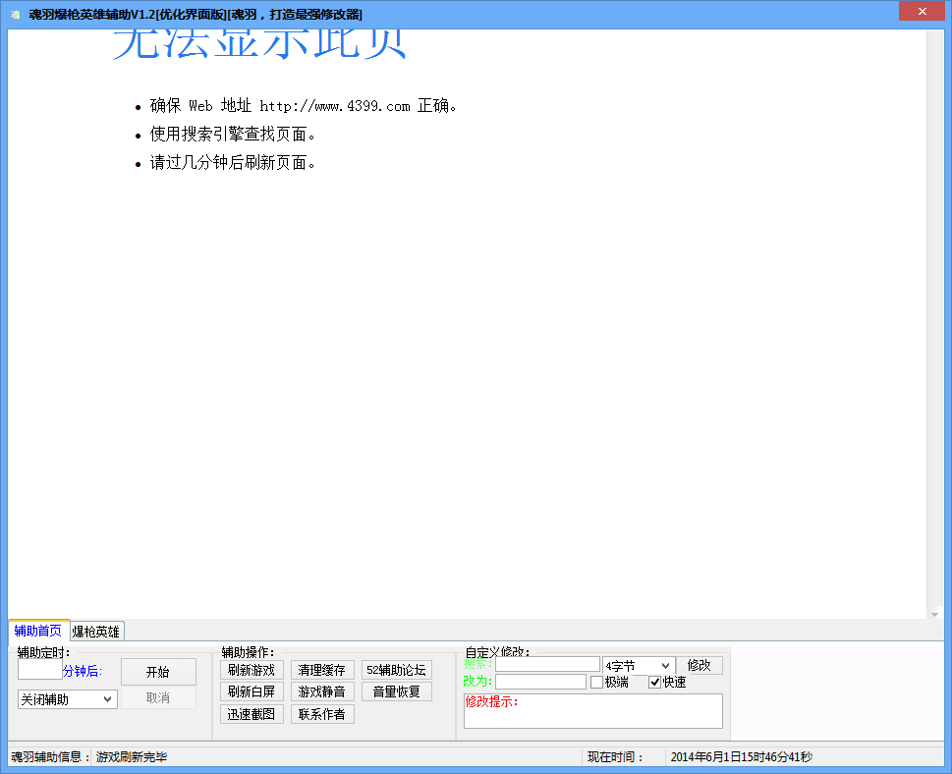Take a screenshot with 迅速截图
Viewport: 952px width, 774px height.
pos(252,714)
